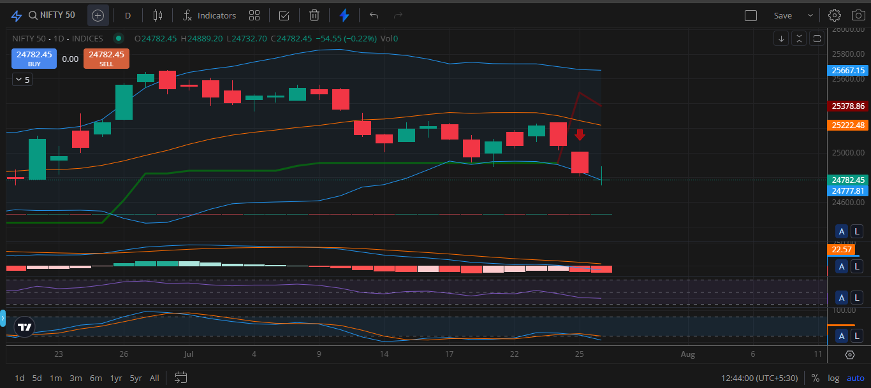Click the blue BUY 24782.45 button
871x388 pixels.
(x=34, y=59)
